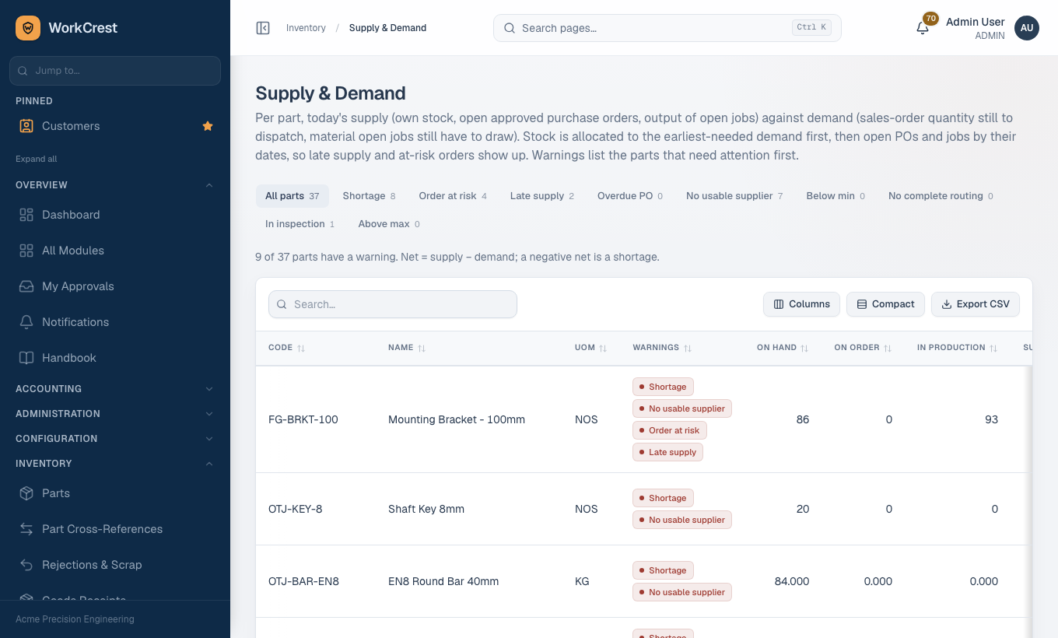
Task: Expand the ACCOUNTING sidebar section
Action: pyautogui.click(x=115, y=389)
